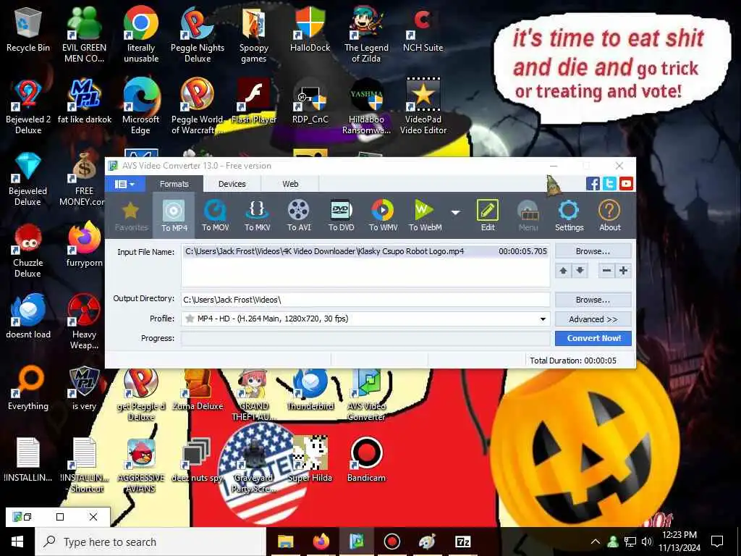This screenshot has height=556, width=741.
Task: Select the AGGRESSIVE AVIANS desktop icon
Action: (141, 466)
